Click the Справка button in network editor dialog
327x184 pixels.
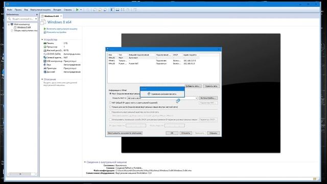(214, 133)
